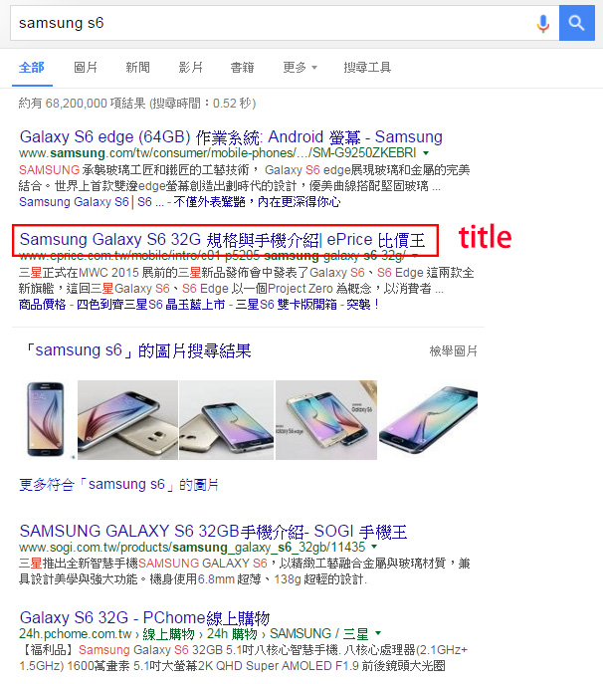Expand the sogi.com.tw result URL arrow
The width and height of the screenshot is (603, 684).
tap(374, 547)
